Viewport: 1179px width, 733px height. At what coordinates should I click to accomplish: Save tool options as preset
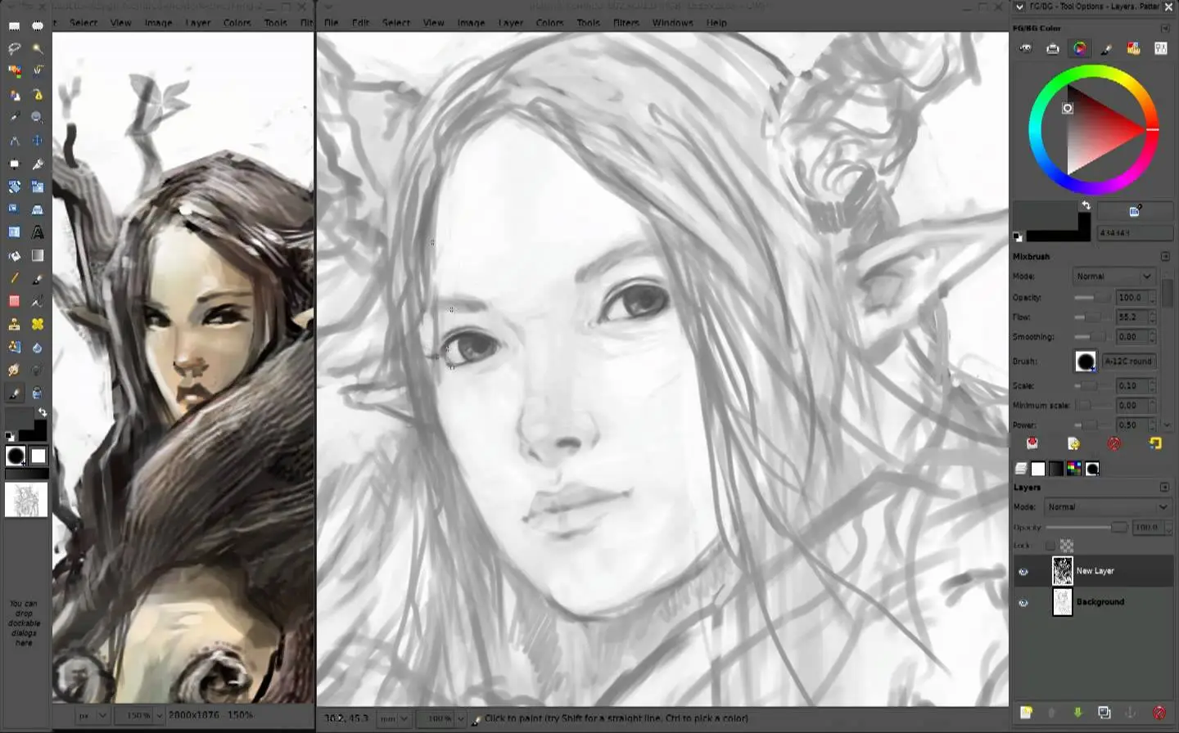pyautogui.click(x=1032, y=443)
